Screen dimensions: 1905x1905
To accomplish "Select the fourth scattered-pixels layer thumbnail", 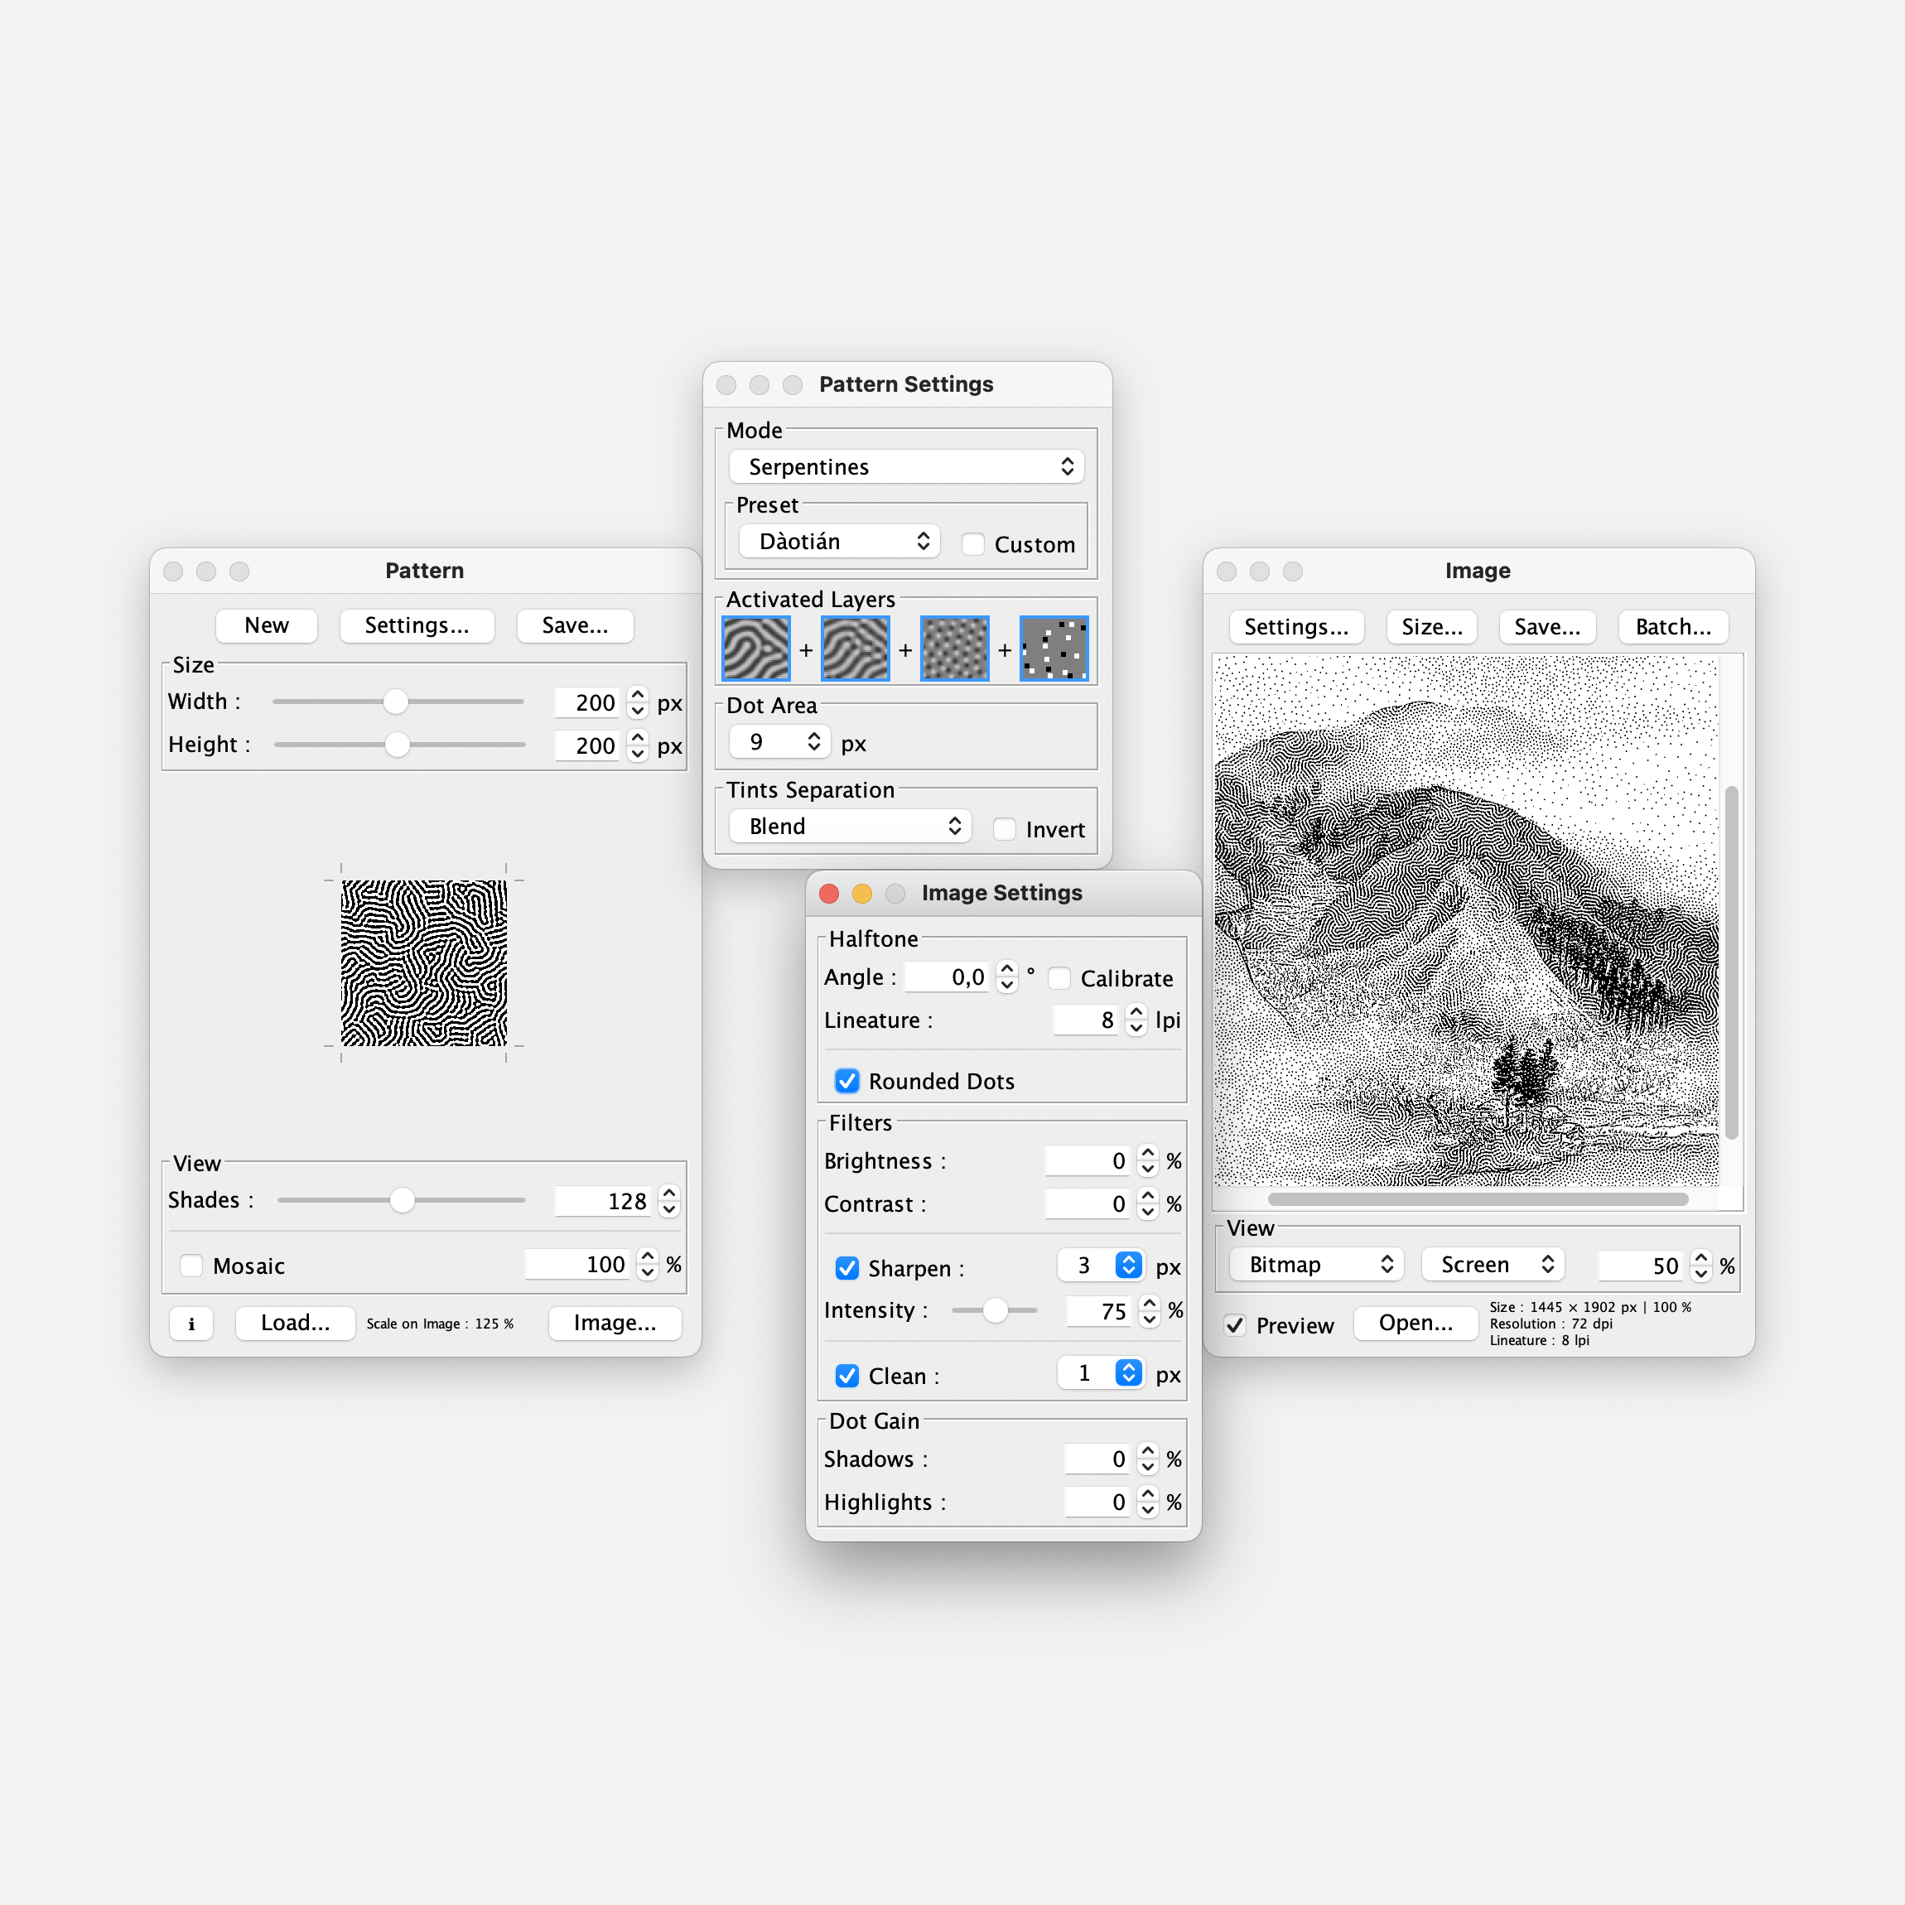I will 1054,649.
